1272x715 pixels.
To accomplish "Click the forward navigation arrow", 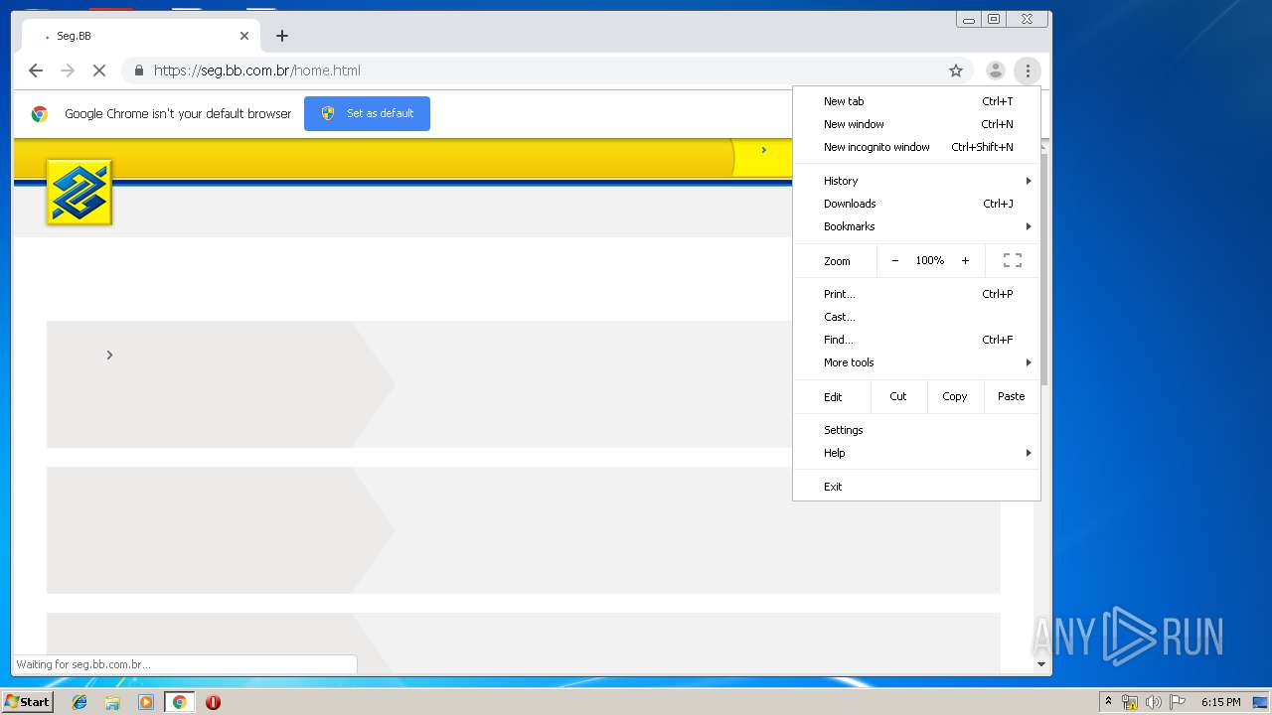I will tap(68, 71).
